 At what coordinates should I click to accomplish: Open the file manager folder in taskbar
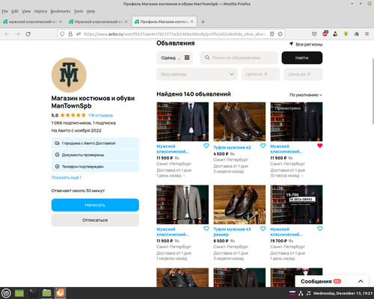pos(46,293)
